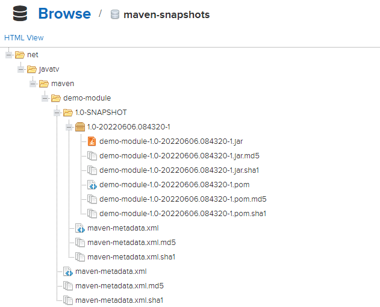Click the demo-module folder icon

point(56,98)
